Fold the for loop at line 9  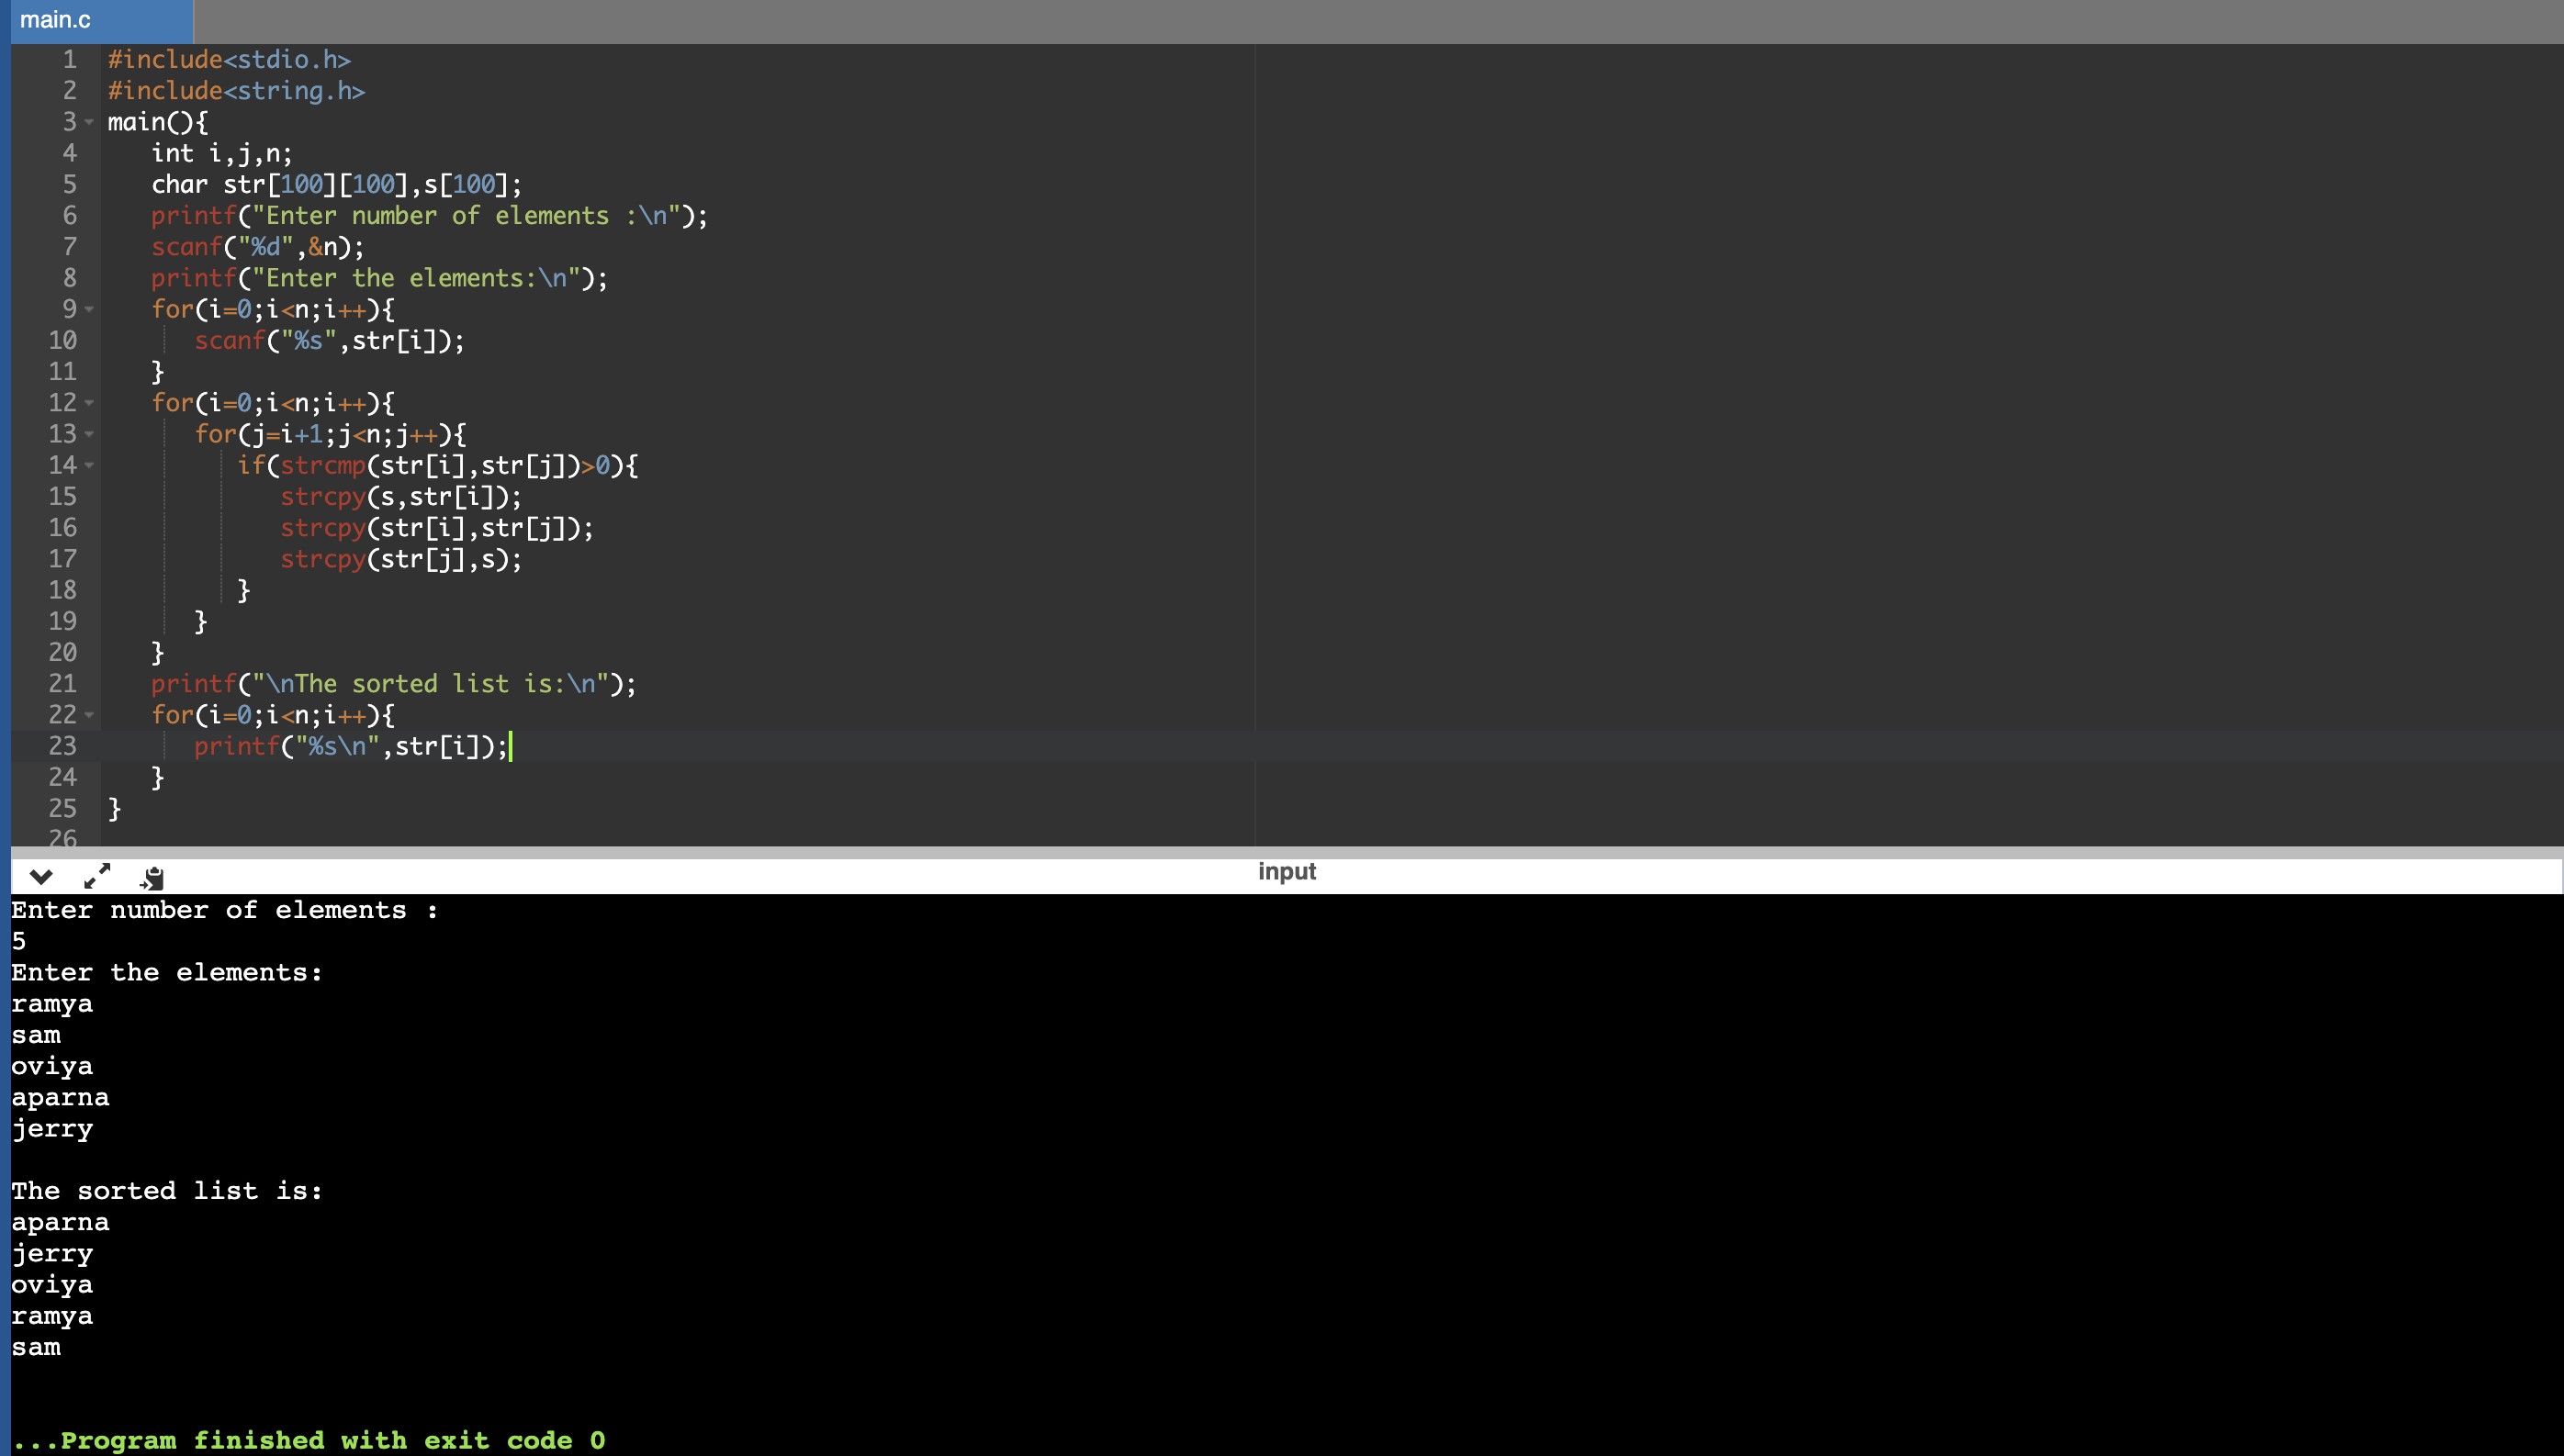90,309
